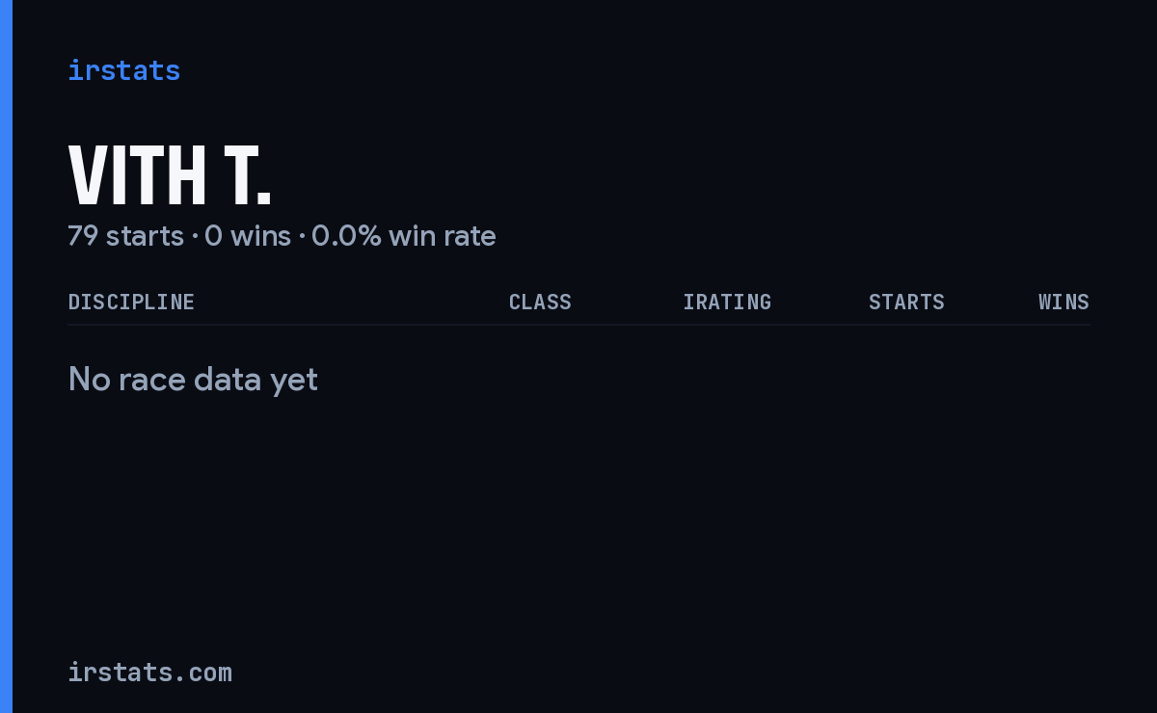Click dot separator before 0.0% win rate
This screenshot has height=713, width=1157.
click(301, 237)
